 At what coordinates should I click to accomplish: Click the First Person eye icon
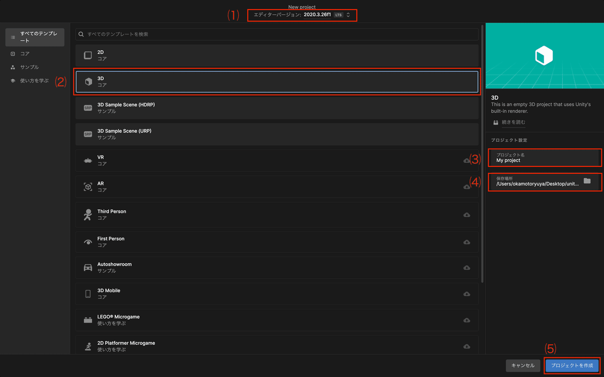pyautogui.click(x=88, y=242)
